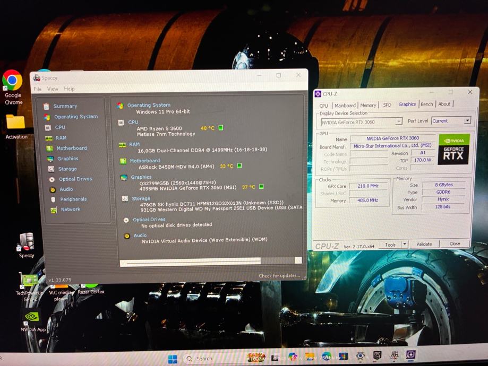488x366 pixels.
Task: Click the Optical Drives heading in summary pane
Action: point(149,220)
